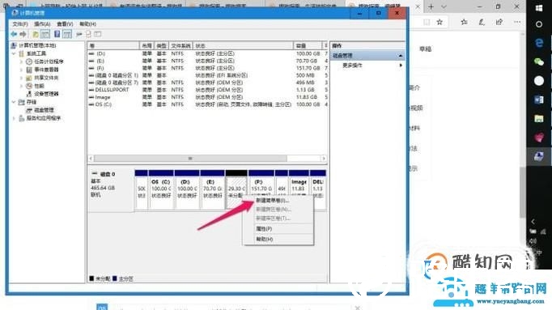Select the OS (C:) volume row in list
This screenshot has width=552, height=310.
(208, 104)
